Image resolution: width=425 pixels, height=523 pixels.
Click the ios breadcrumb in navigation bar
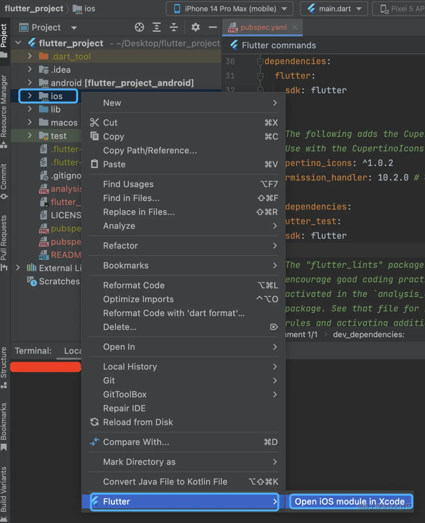[x=84, y=9]
